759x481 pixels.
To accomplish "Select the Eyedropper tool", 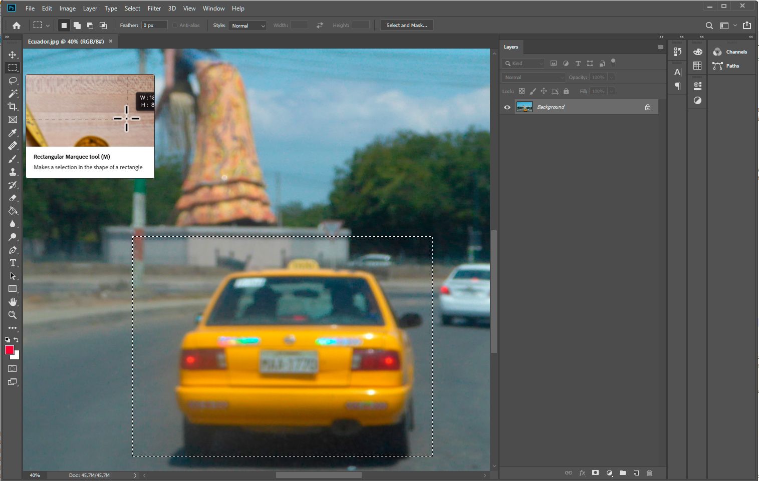I will (x=13, y=133).
